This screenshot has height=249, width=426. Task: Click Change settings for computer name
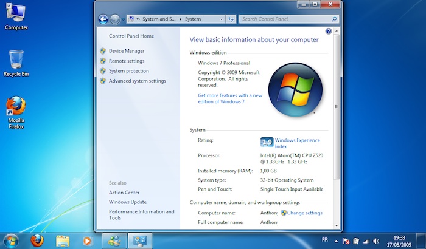point(304,213)
